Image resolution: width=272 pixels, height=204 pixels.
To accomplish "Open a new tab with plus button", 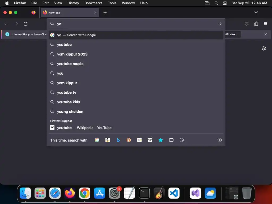I will 105,13.
